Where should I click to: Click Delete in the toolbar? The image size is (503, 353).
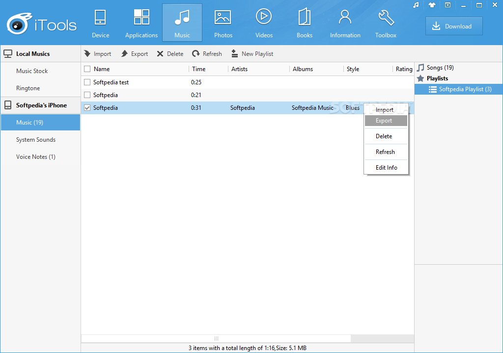[170, 54]
